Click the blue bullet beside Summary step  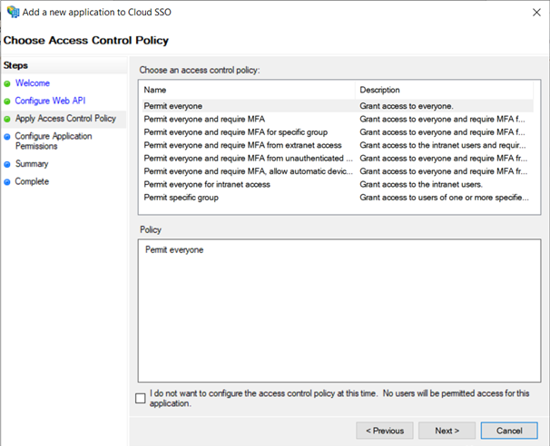click(7, 164)
